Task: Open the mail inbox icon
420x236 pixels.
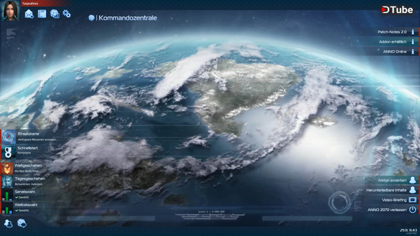Action: point(29,14)
